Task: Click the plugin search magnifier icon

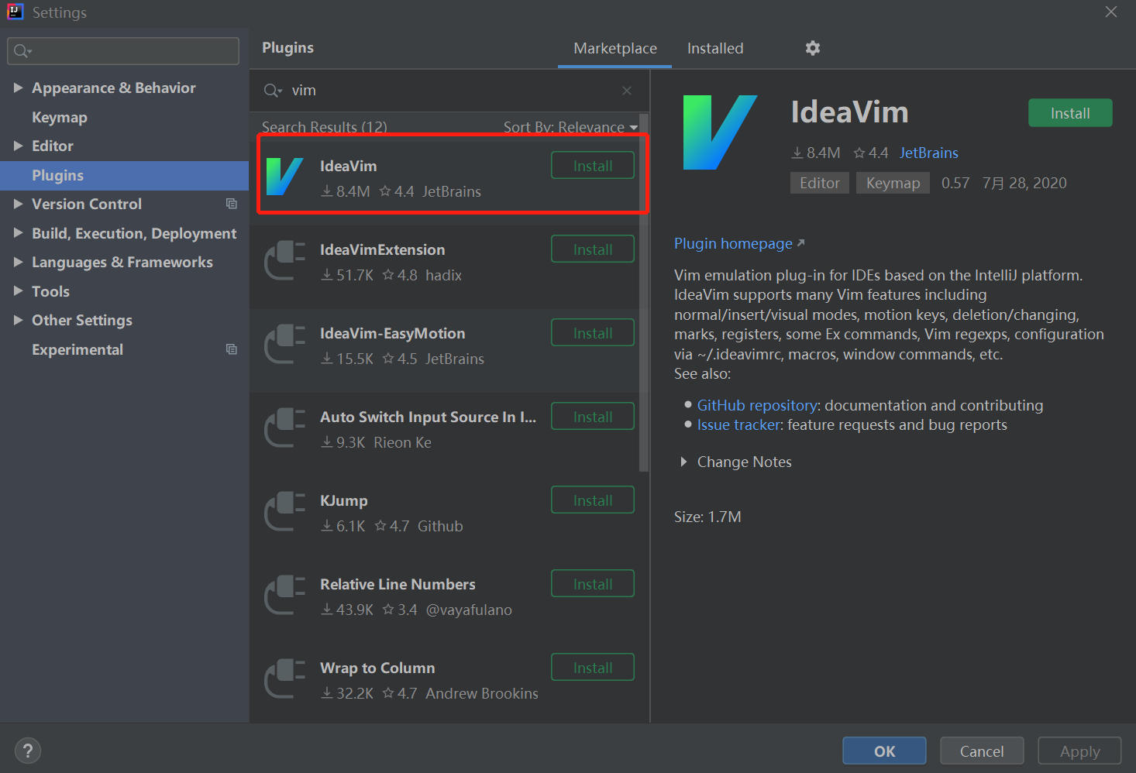Action: (272, 91)
